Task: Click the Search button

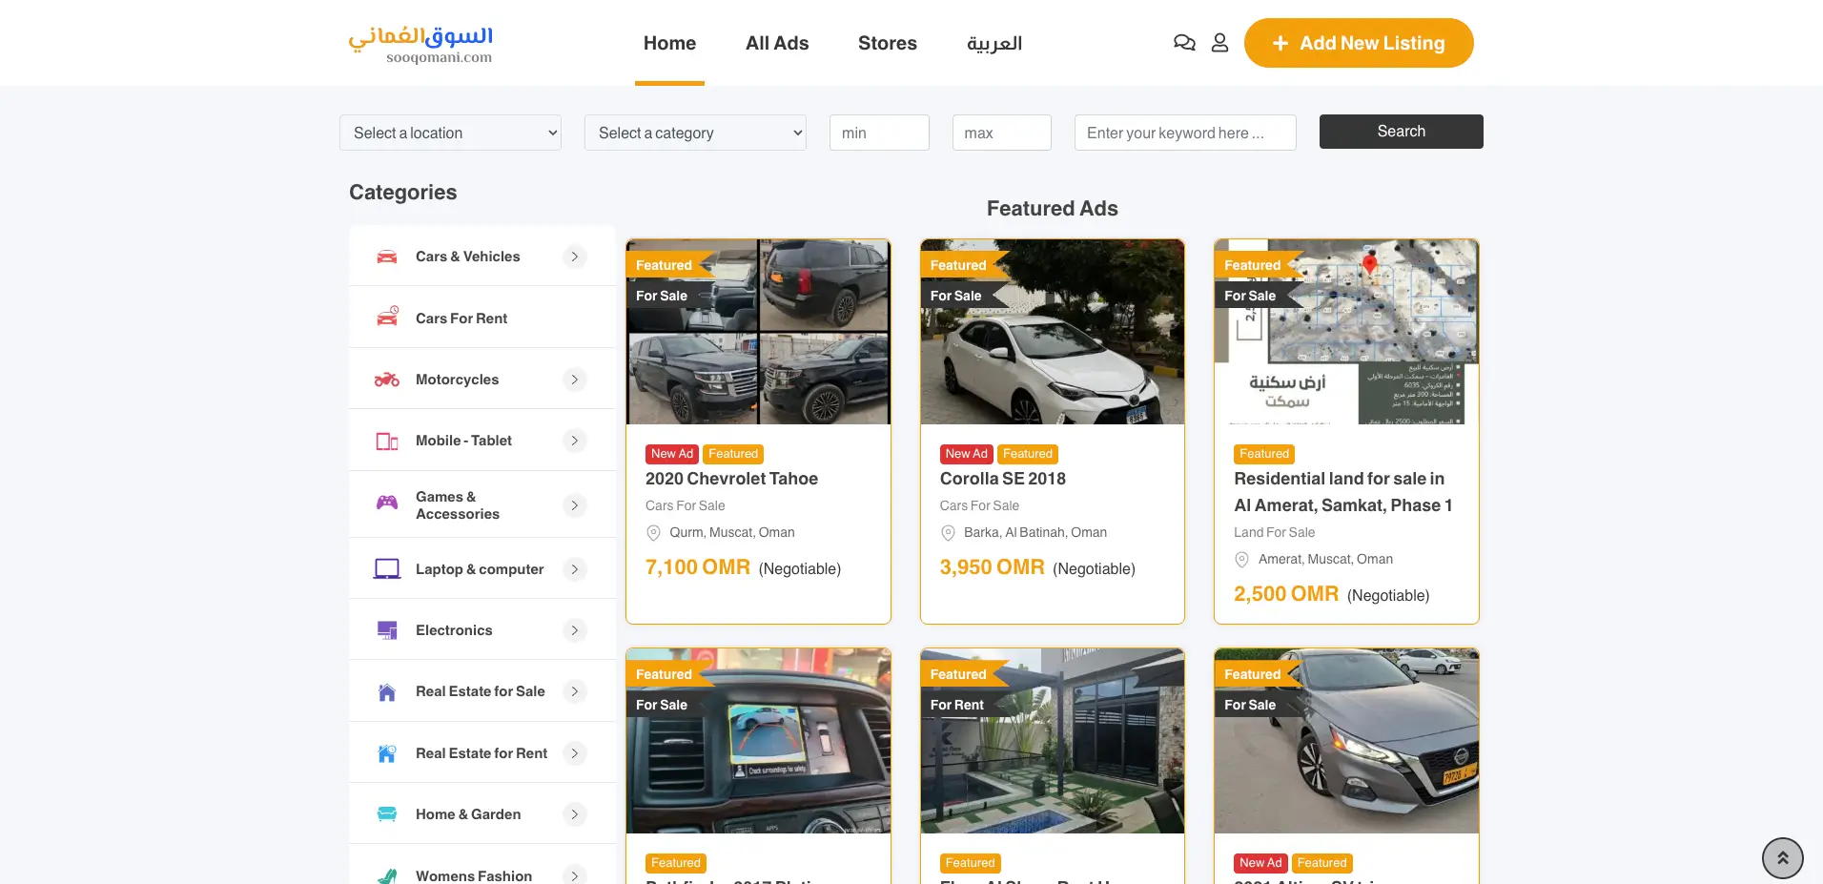Action: (x=1401, y=132)
